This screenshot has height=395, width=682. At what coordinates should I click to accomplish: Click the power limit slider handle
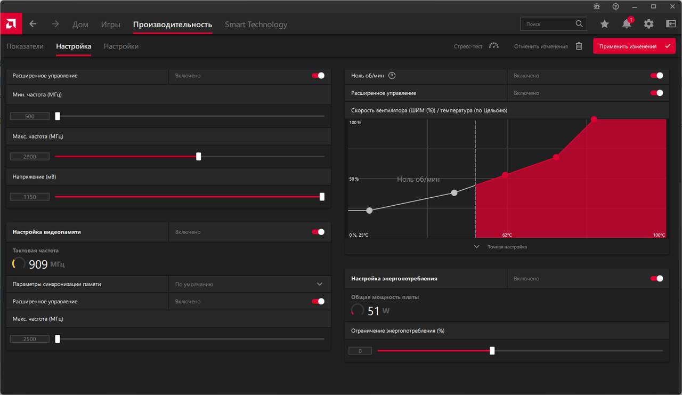[x=492, y=351]
